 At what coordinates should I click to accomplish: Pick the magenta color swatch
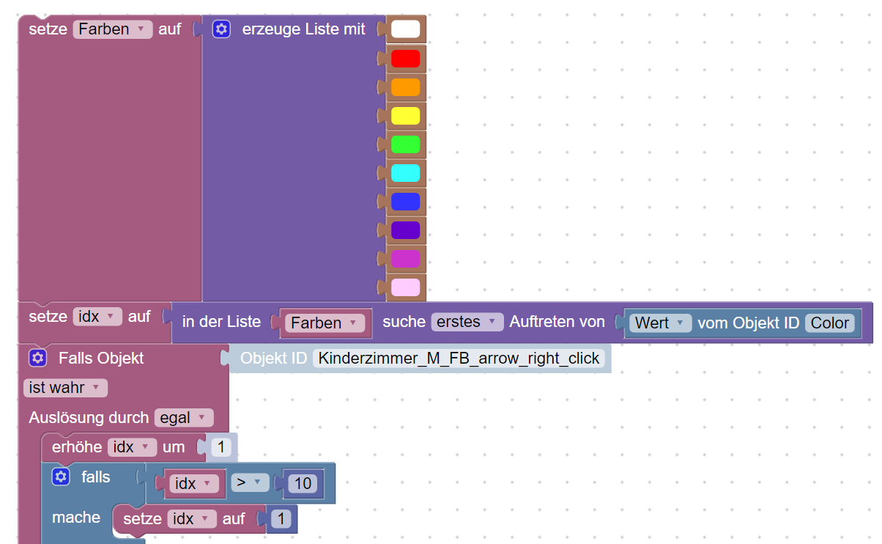coord(406,259)
